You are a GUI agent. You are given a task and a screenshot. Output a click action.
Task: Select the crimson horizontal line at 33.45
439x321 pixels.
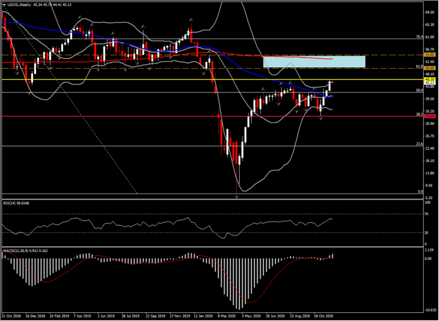(211, 116)
